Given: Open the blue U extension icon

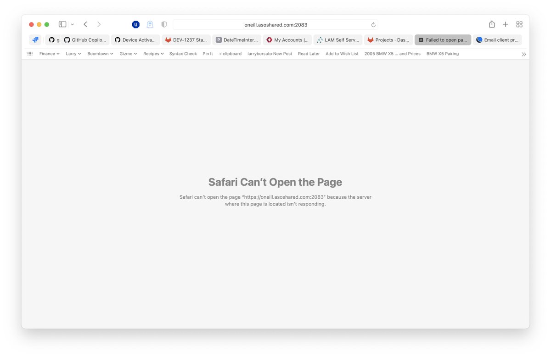Looking at the screenshot, I should click(136, 25).
